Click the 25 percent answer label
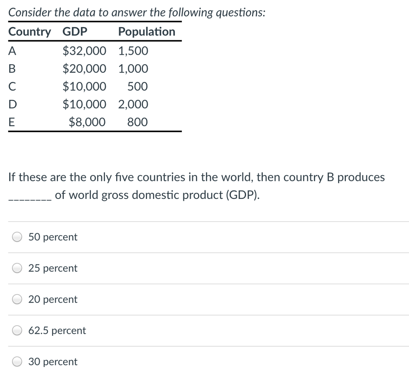Screen dimensions: 409x383 [x=52, y=268]
